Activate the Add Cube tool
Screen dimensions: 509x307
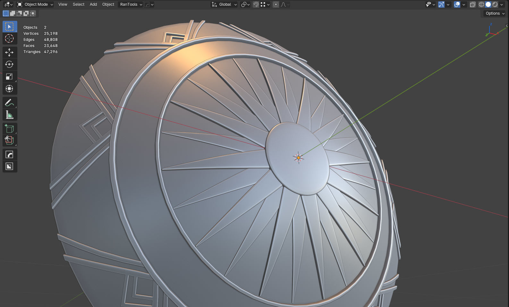pyautogui.click(x=10, y=129)
